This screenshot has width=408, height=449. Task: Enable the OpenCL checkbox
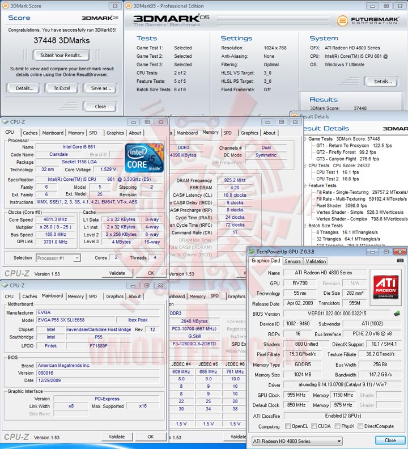[x=288, y=426]
